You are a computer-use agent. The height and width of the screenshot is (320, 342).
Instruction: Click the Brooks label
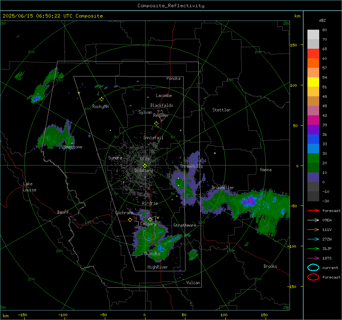[x=270, y=266]
